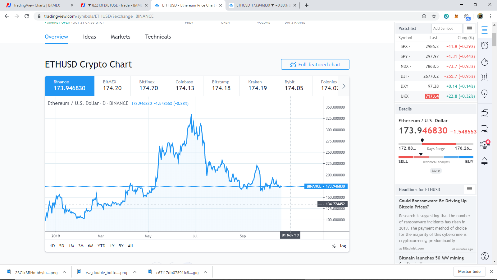
Task: Click the Add Symbol input field
Action: (447, 28)
